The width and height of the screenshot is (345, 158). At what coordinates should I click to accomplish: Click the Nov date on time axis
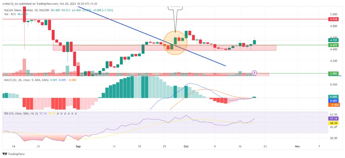coord(297,146)
